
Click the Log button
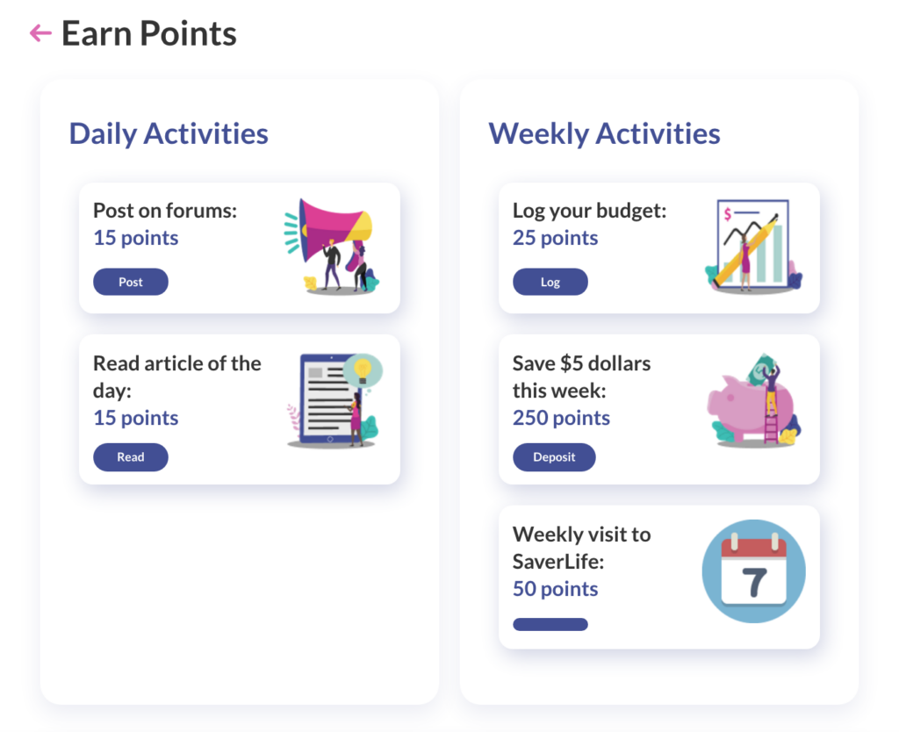pos(550,282)
